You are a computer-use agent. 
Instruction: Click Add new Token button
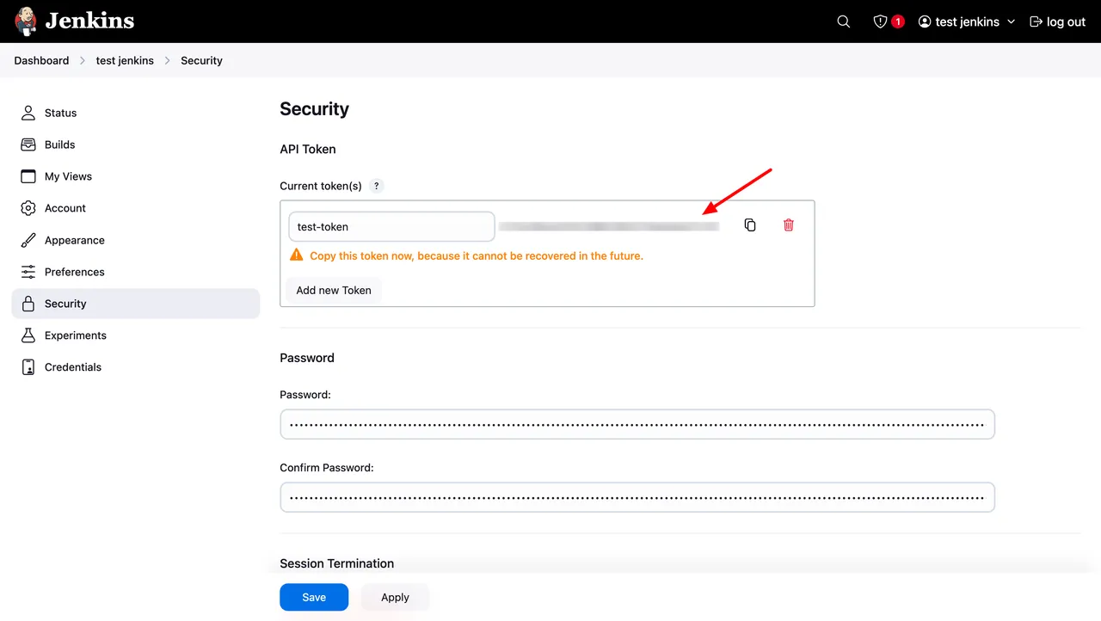[334, 290]
